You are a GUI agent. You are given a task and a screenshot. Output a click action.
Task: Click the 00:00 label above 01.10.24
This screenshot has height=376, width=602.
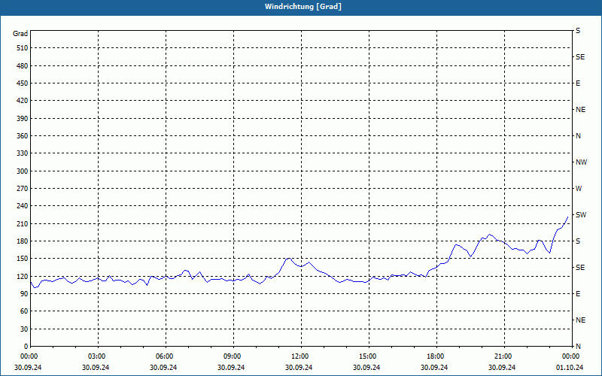[571, 356]
